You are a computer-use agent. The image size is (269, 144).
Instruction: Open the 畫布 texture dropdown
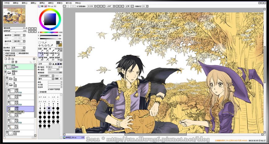click(x=46, y=79)
